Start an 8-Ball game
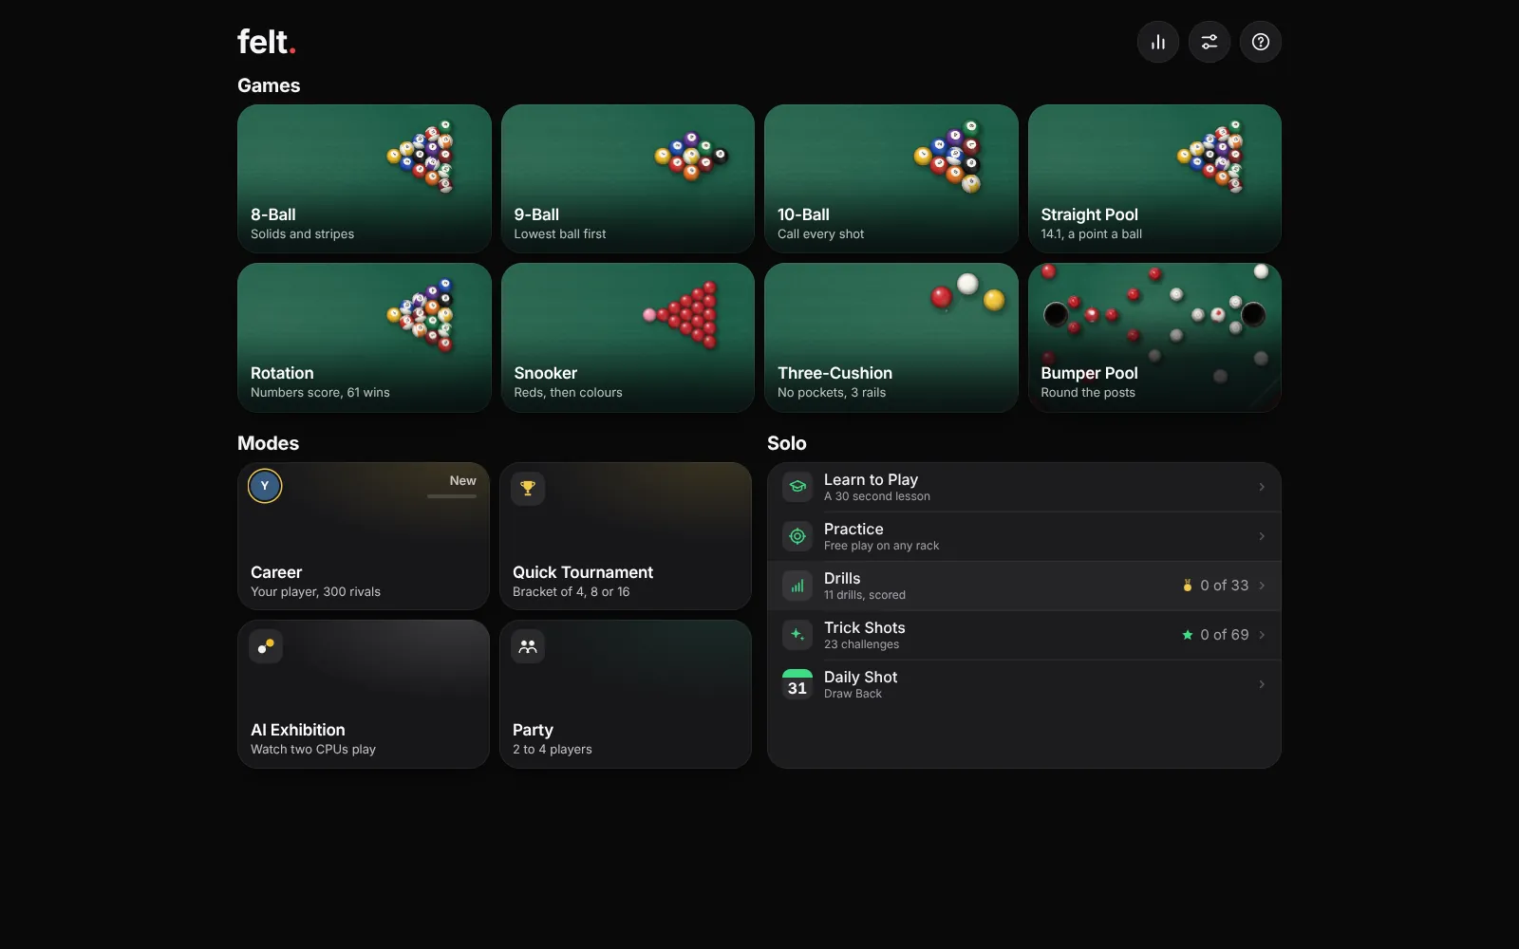Screen dimensions: 1519x949 [365, 178]
